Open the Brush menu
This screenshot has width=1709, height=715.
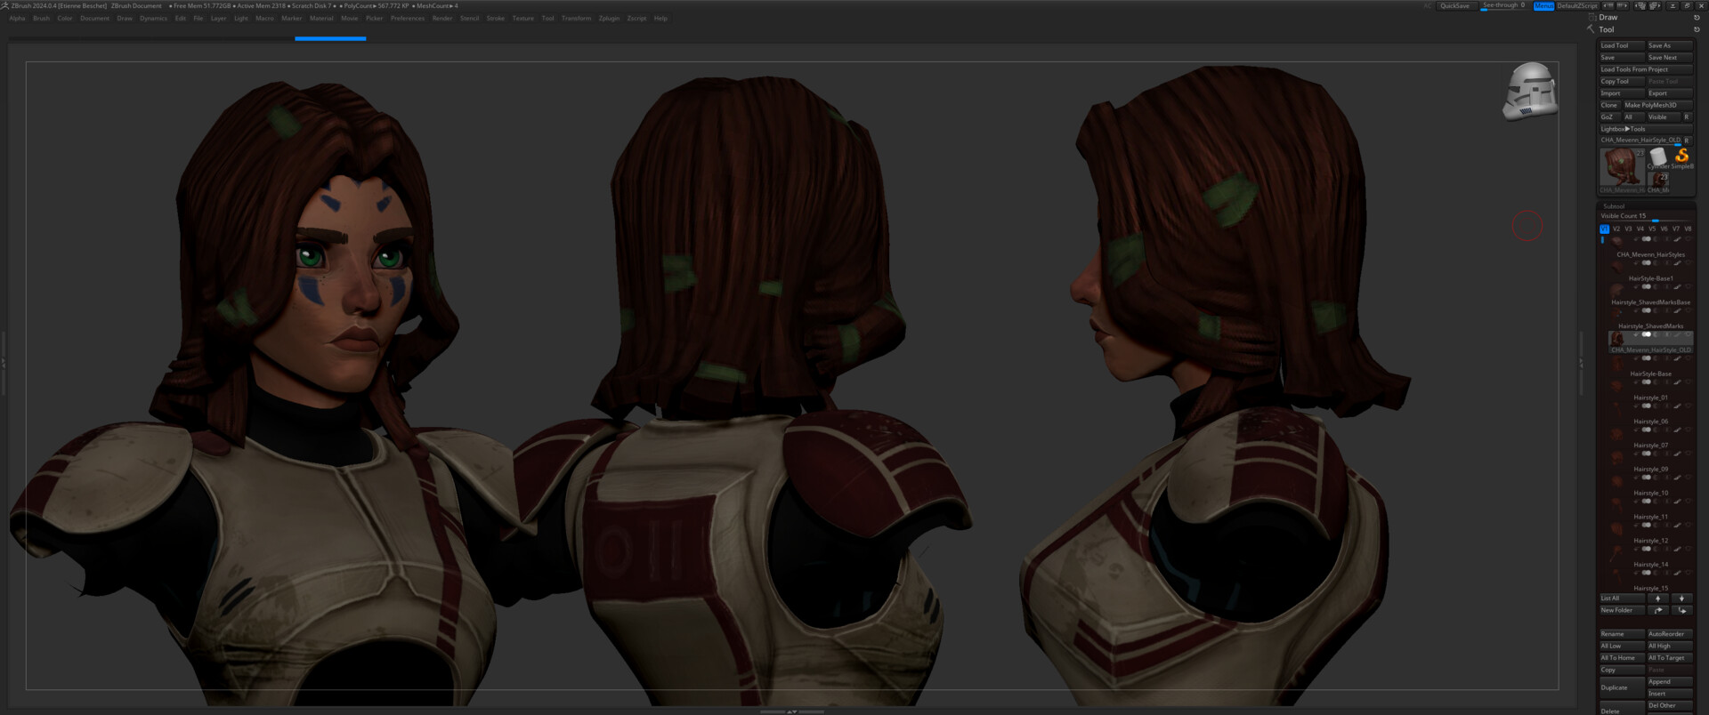(41, 18)
